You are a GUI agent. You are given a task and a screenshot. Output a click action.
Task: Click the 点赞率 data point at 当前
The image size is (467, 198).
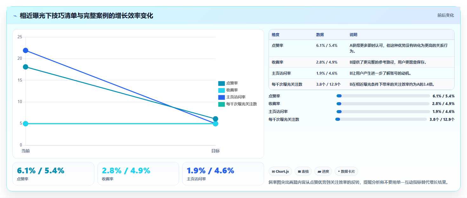coord(26,67)
